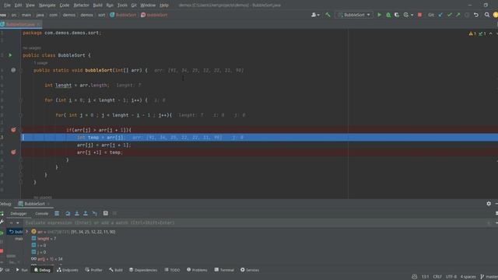Image resolution: width=498 pixels, height=280 pixels.
Task: Click the 'java' breadcrumb folder
Action: tap(40, 15)
